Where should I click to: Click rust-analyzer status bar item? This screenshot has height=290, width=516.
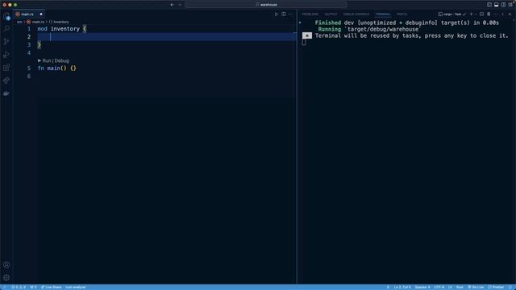pos(75,287)
